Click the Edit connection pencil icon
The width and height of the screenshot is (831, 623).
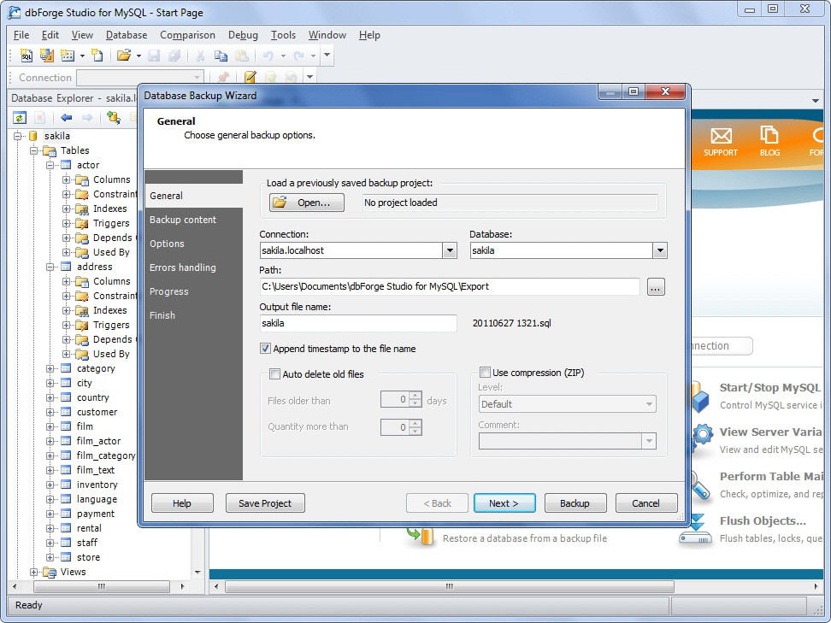pyautogui.click(x=250, y=78)
